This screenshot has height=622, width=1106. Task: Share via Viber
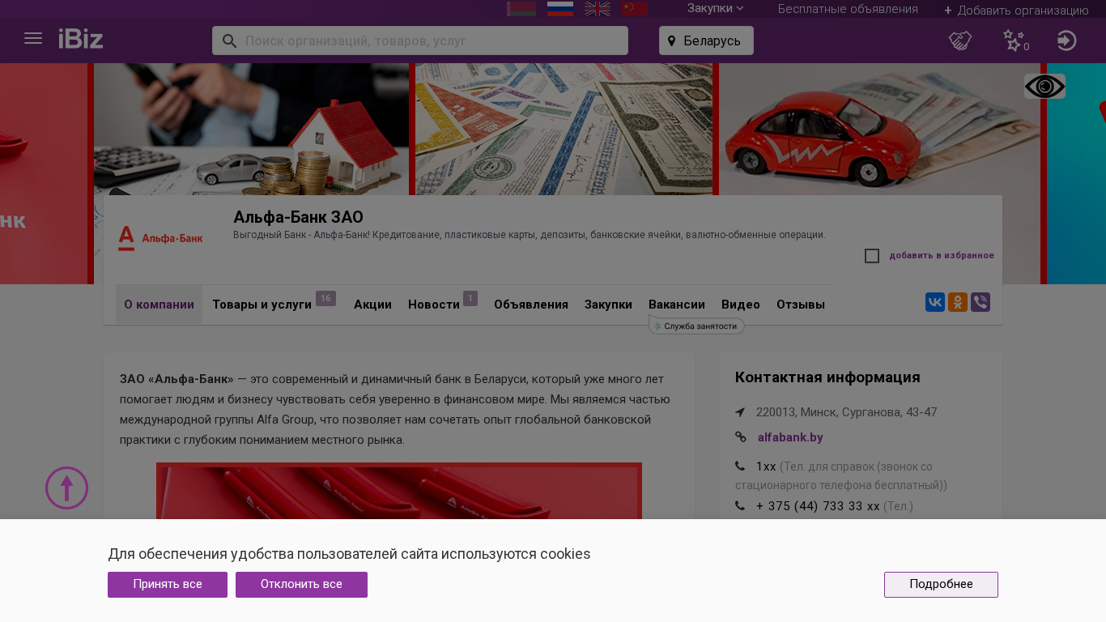[x=981, y=302]
